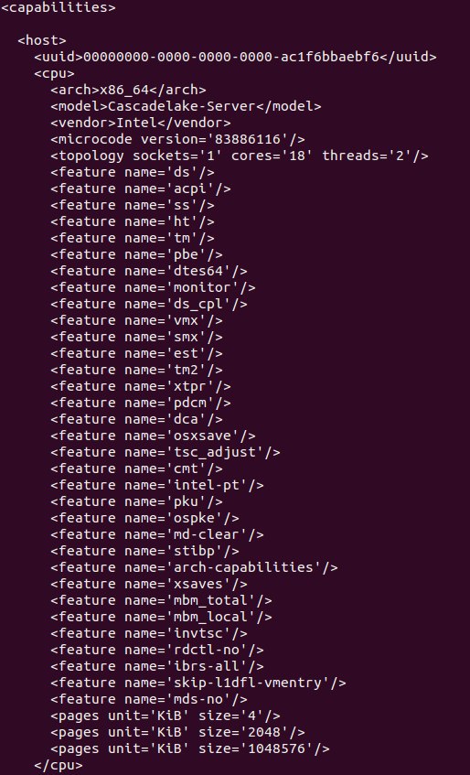Click the microcode version 83886116 line
Viewport: 470px width, 775px height.
pos(177,139)
